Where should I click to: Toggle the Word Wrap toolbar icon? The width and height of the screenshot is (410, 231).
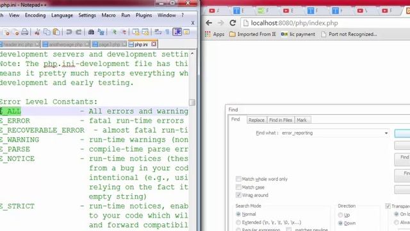tap(158, 32)
